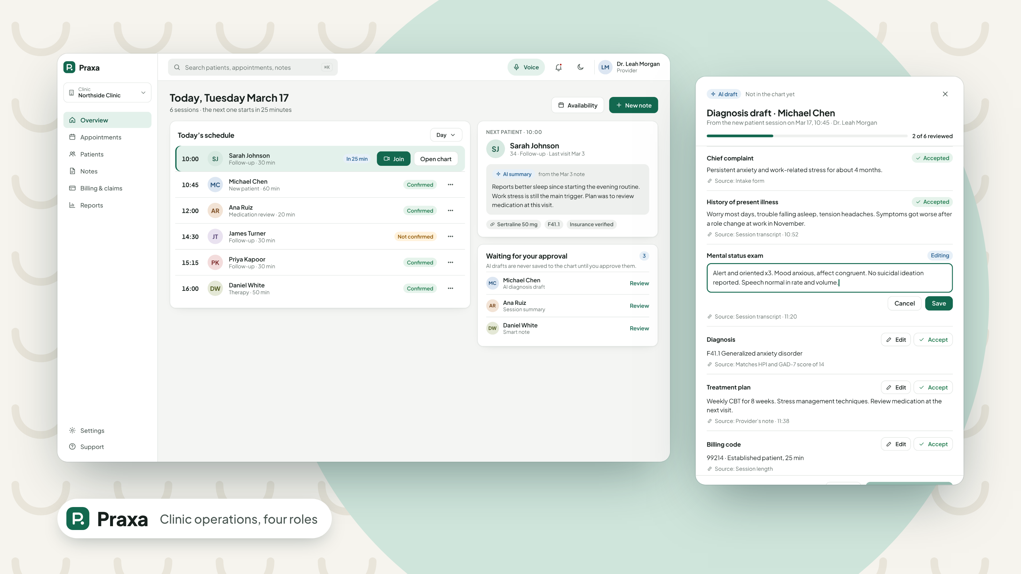1021x574 pixels.
Task: Accept the Billing code section
Action: (x=933, y=444)
